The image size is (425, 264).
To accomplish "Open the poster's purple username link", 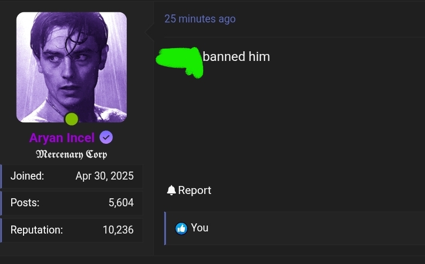I will pyautogui.click(x=62, y=138).
